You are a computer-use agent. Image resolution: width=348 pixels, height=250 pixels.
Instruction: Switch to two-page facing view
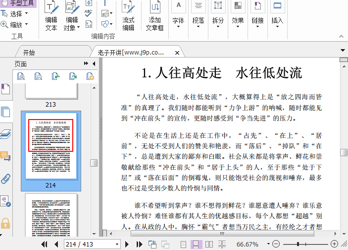[x=209, y=244]
